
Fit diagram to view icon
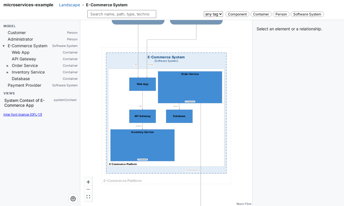click(88, 197)
